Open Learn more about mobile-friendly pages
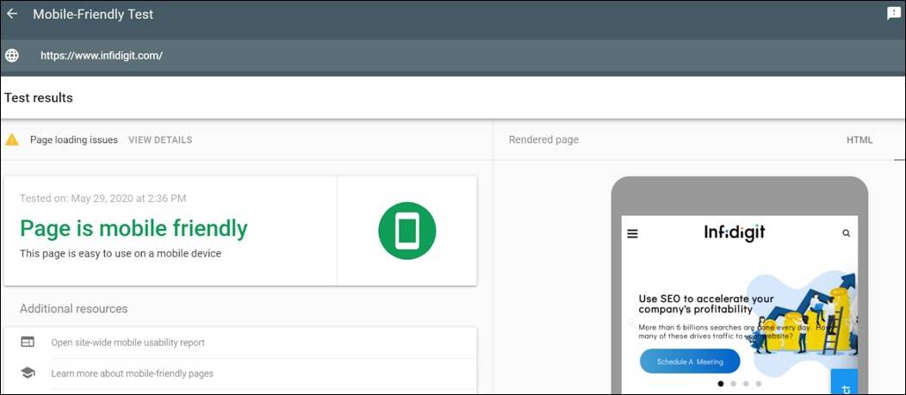 [x=133, y=373]
